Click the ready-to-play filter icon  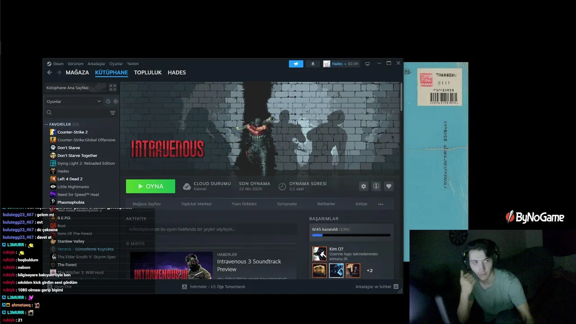point(116,101)
